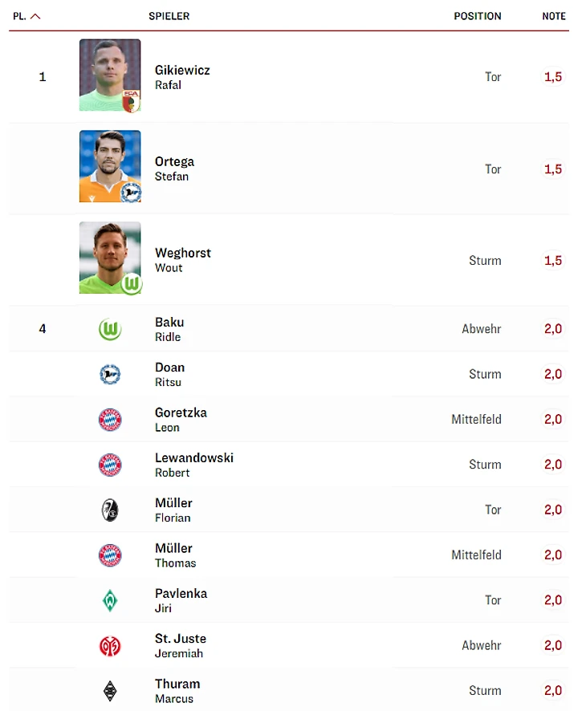586x711 pixels.
Task: Click the Bayern logo next to Lewandowski
Action: 110,465
